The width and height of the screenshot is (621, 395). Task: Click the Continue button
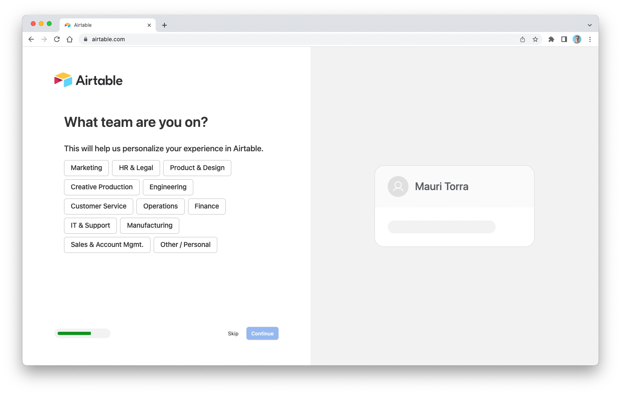(x=262, y=333)
